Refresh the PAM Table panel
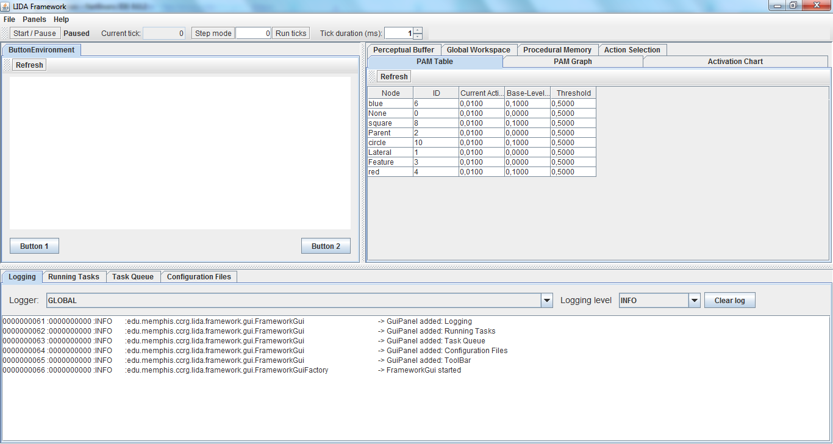This screenshot has height=444, width=833. [x=394, y=77]
